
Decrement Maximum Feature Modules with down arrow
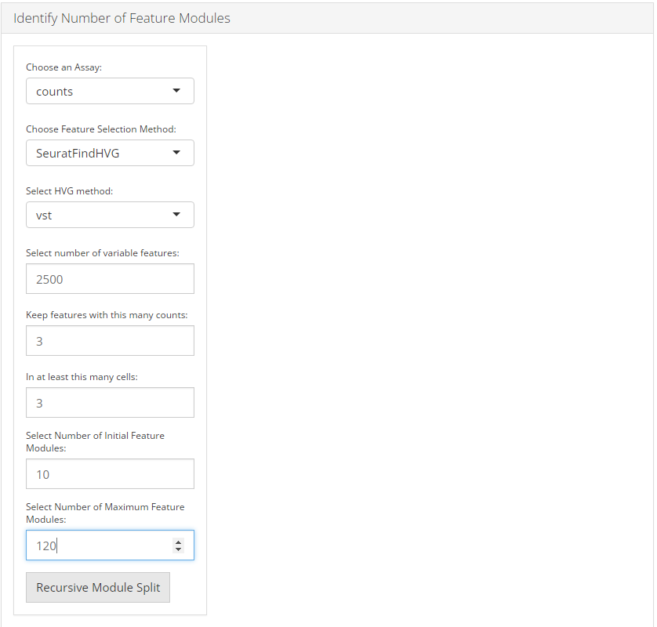(179, 549)
